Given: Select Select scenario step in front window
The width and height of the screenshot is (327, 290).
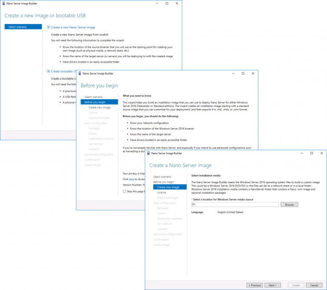Looking at the screenshot, I should (162, 177).
